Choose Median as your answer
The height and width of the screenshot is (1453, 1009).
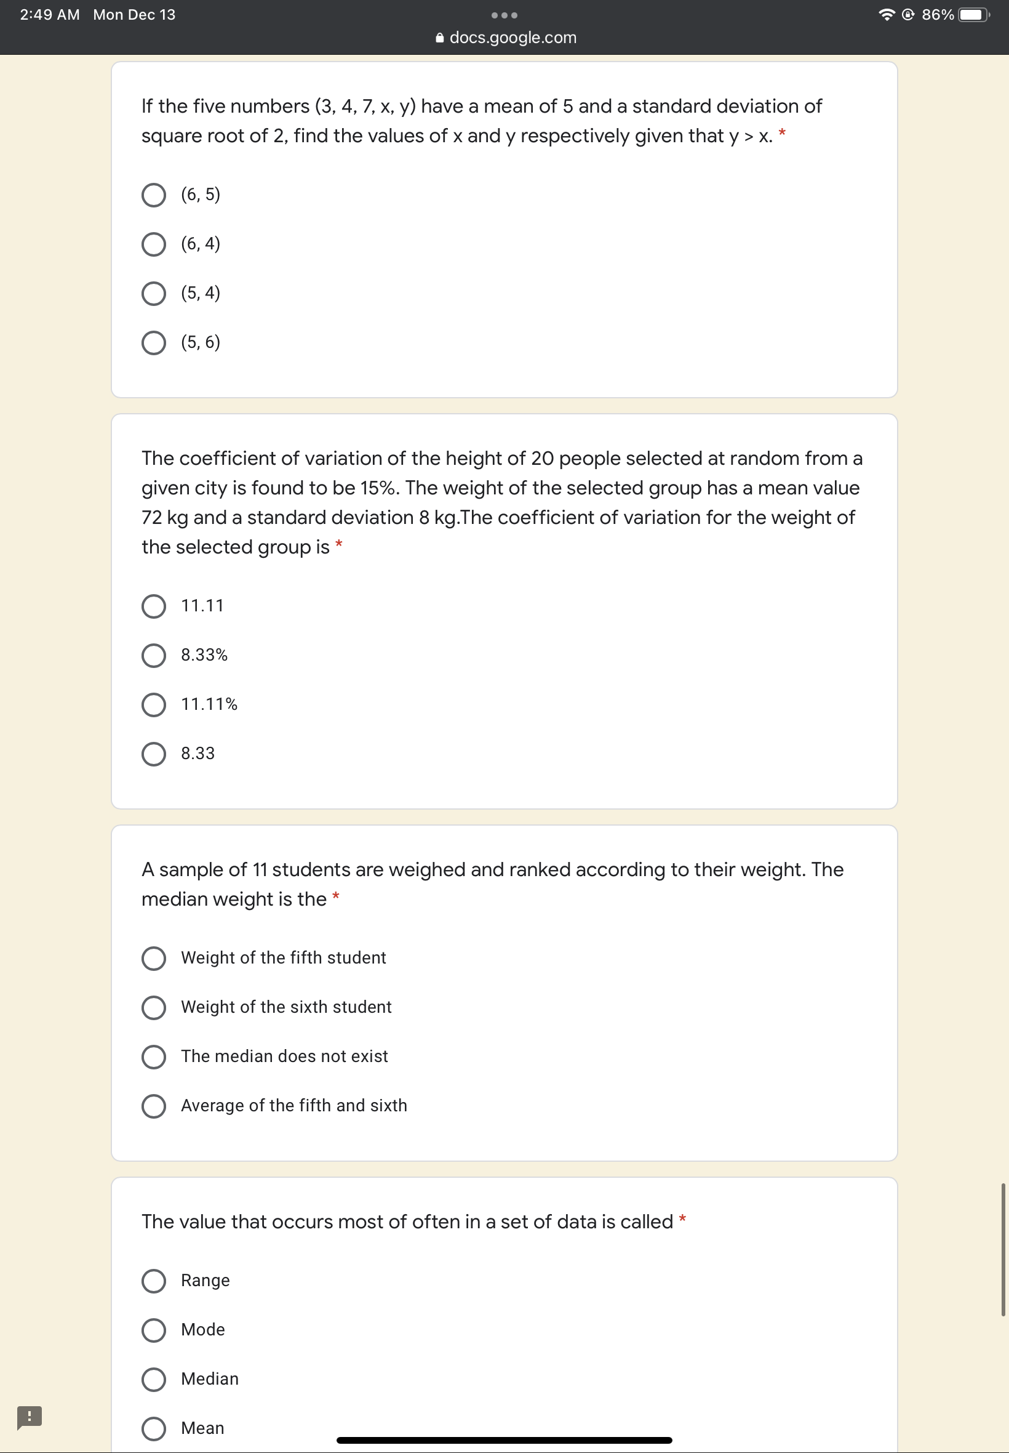[154, 1379]
